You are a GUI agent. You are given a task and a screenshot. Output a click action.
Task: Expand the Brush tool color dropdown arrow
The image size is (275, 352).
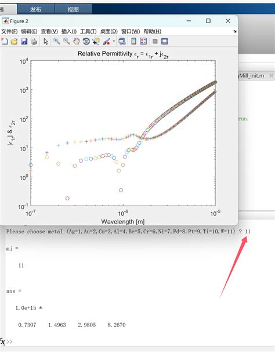point(114,41)
